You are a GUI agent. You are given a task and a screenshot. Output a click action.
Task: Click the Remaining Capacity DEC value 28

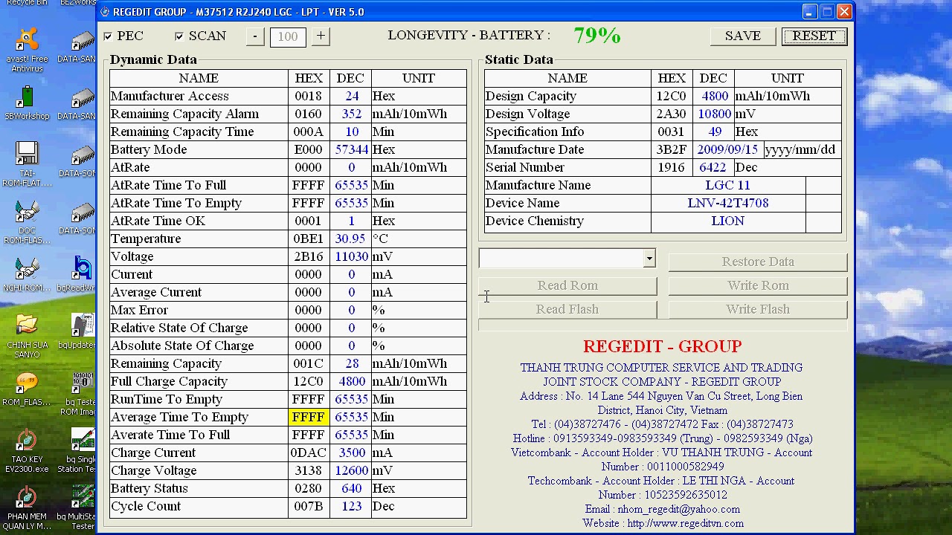[x=351, y=363]
